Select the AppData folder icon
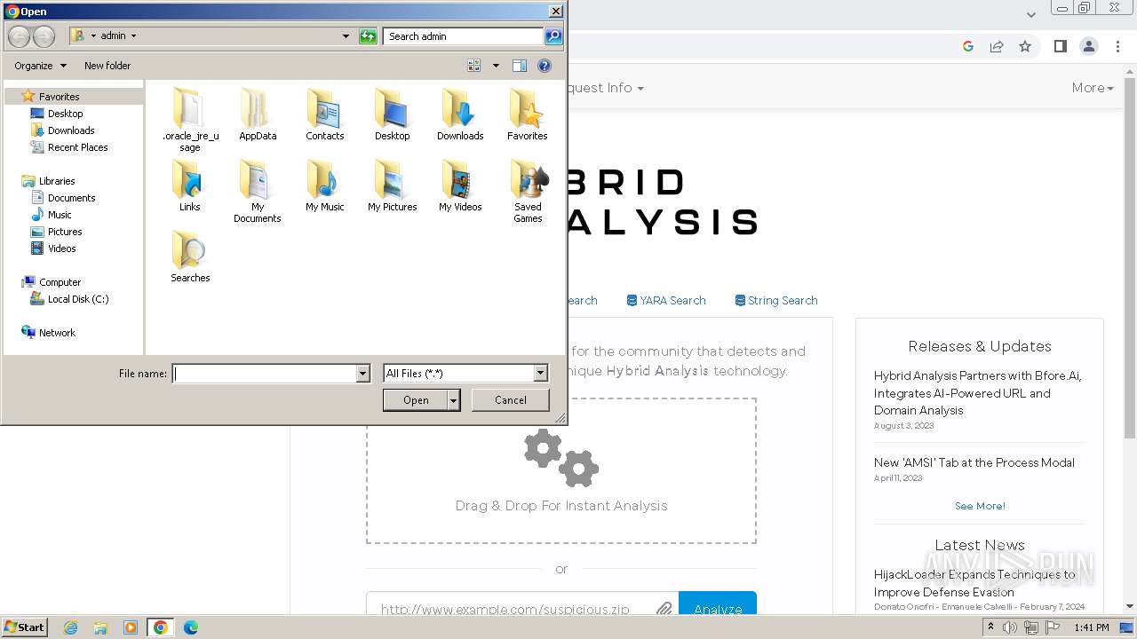1137x639 pixels. point(258,114)
